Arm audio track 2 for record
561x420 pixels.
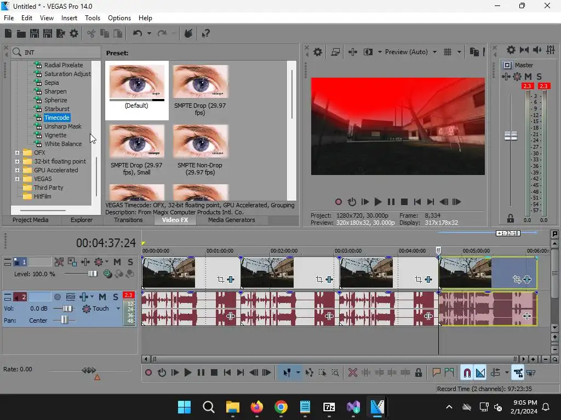coord(57,297)
